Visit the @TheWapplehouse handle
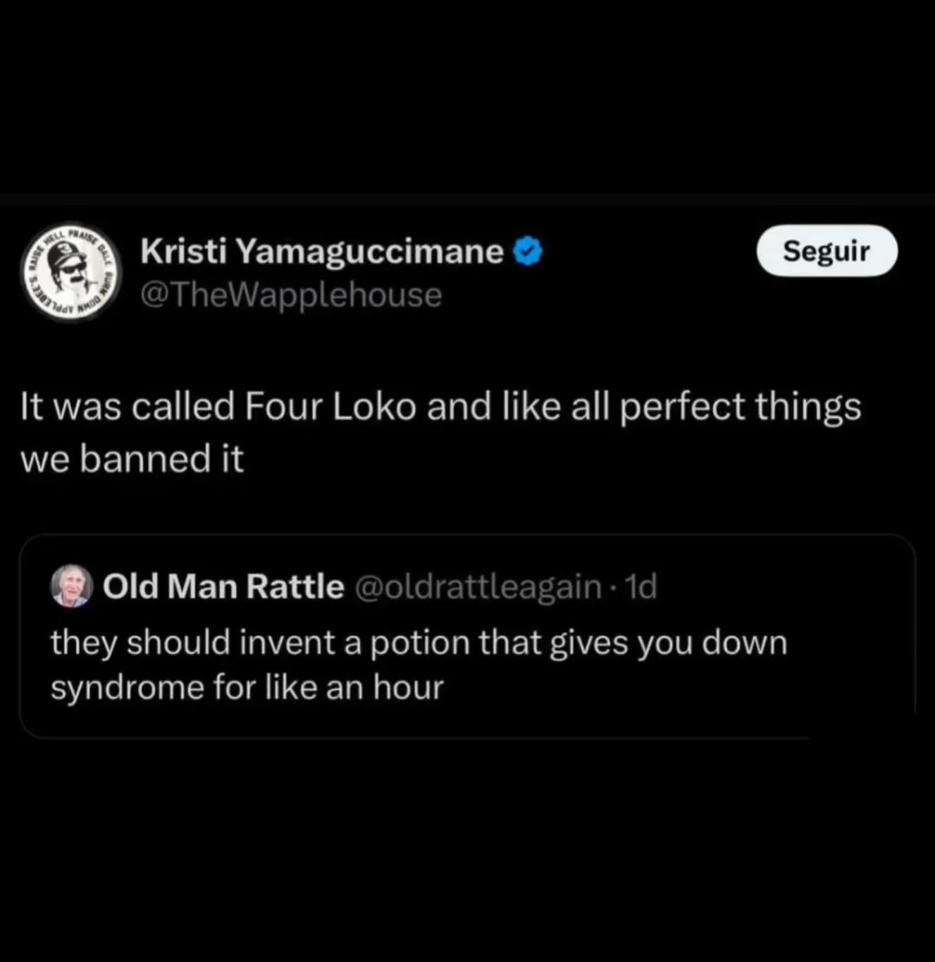935x962 pixels. [291, 295]
